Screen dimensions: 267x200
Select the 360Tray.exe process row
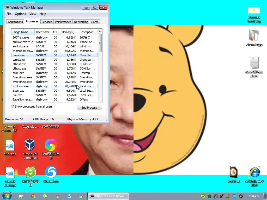click(x=54, y=37)
